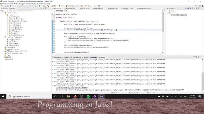Switch to the Main.java editor tab
The image size is (204, 114).
click(57, 9)
